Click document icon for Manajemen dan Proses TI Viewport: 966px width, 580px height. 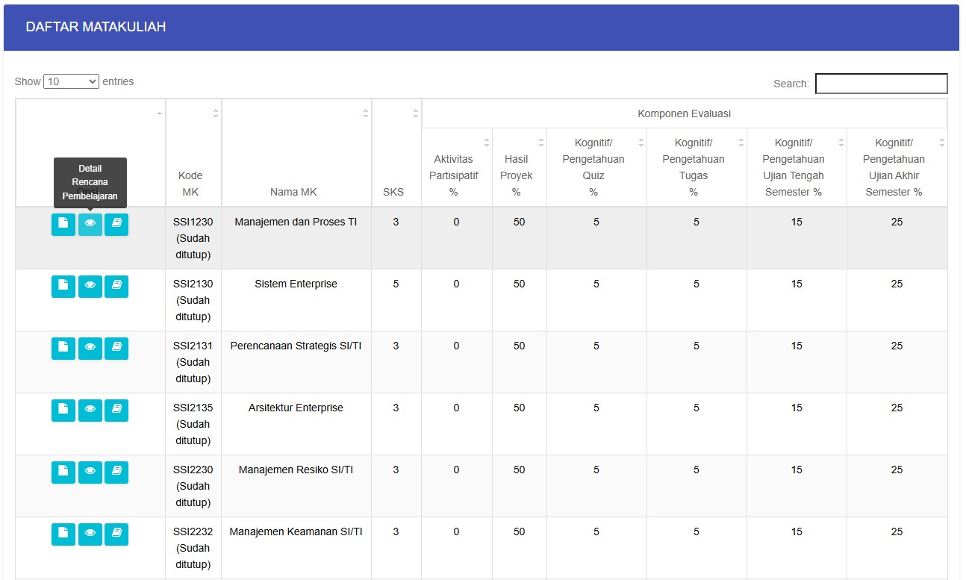[x=63, y=225]
